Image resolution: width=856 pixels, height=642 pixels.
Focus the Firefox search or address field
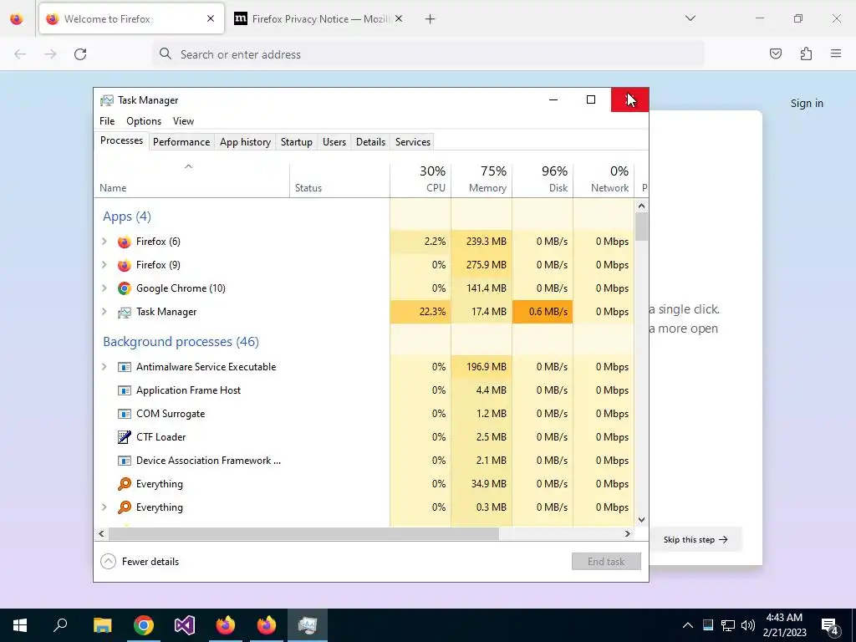tap(429, 54)
